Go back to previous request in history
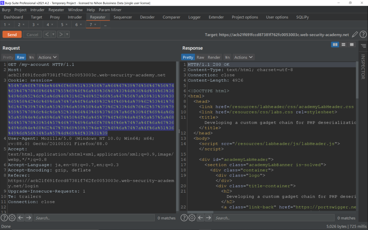Image resolution: width=368 pixels, height=230 pixels. point(47,34)
